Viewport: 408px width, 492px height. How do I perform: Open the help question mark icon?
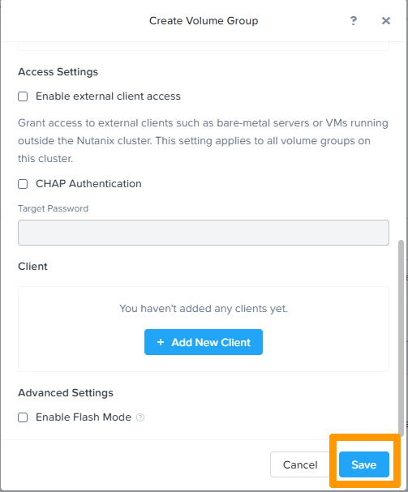[x=354, y=21]
